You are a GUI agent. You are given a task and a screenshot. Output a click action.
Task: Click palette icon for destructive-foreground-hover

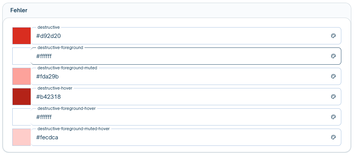(x=333, y=117)
